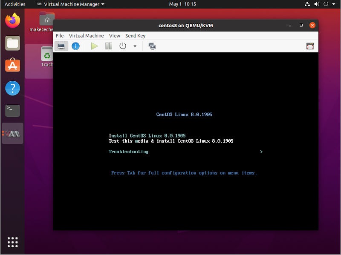The height and width of the screenshot is (255, 341).
Task: Open the Virtual Machine menu
Action: (x=86, y=36)
